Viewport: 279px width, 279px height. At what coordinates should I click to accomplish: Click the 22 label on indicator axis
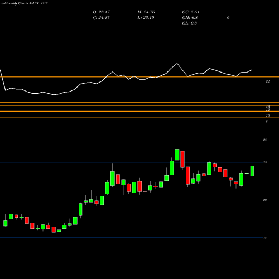[267, 81]
